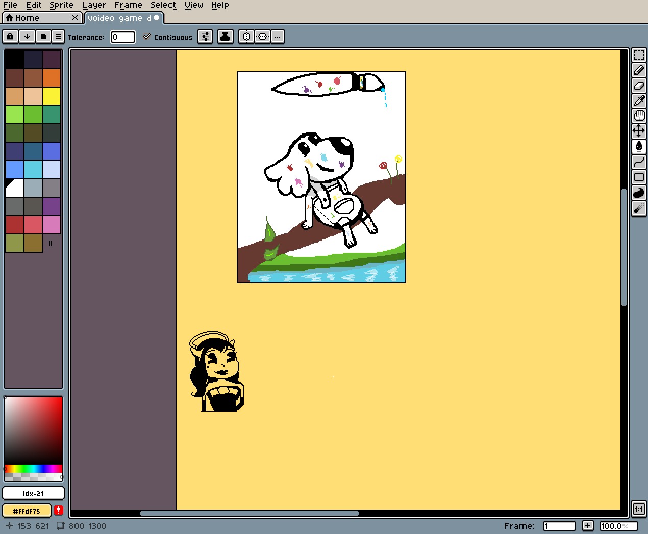Click the red add-color warning icon

coord(59,511)
